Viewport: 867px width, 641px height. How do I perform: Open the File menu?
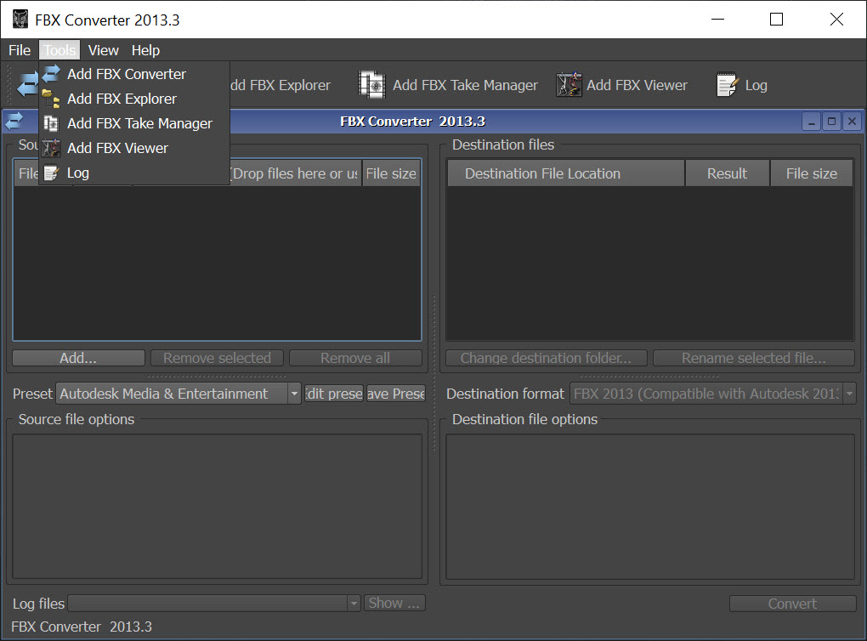coord(20,50)
